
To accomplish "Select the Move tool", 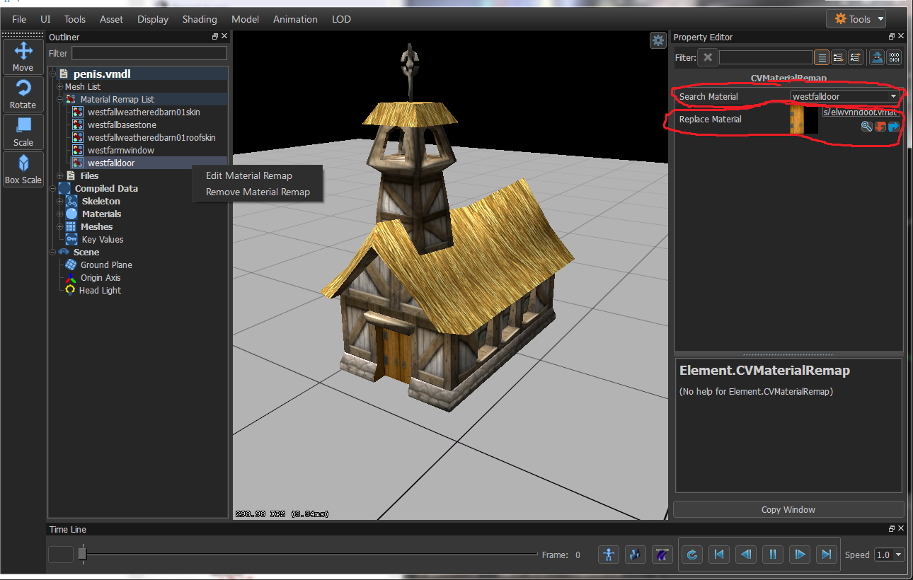I will pyautogui.click(x=23, y=56).
